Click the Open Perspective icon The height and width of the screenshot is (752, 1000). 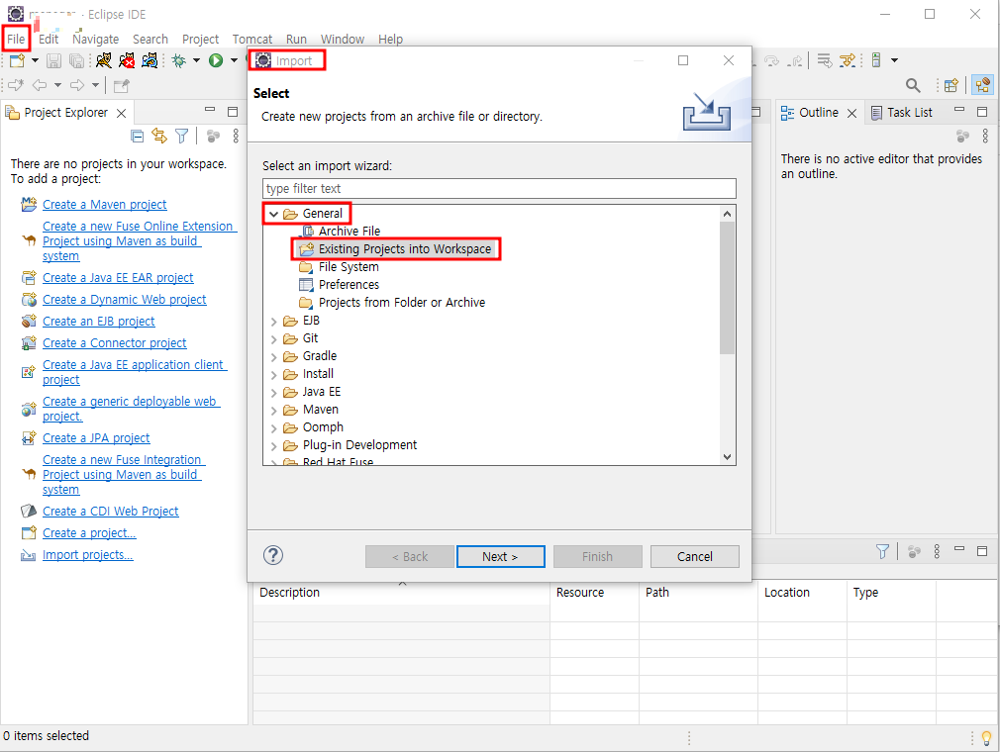(950, 85)
